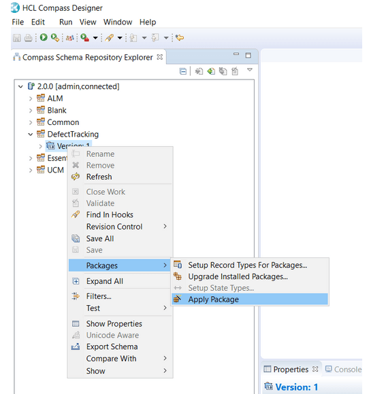Collapse the DefectTracking schema node

pyautogui.click(x=31, y=135)
